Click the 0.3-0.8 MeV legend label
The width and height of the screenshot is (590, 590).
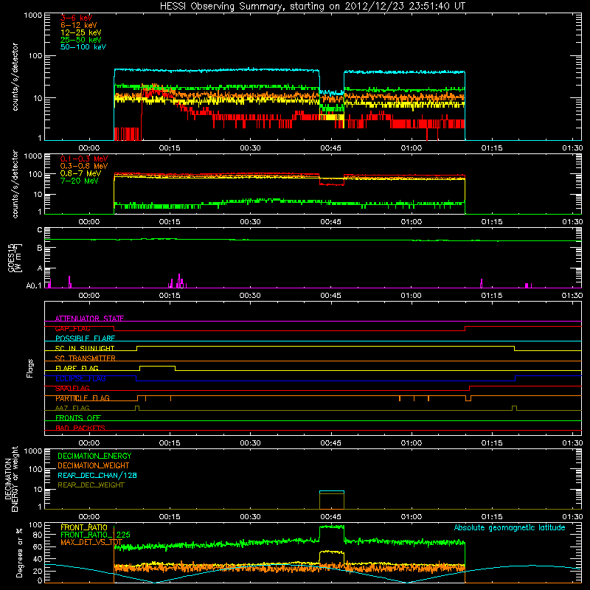84,166
